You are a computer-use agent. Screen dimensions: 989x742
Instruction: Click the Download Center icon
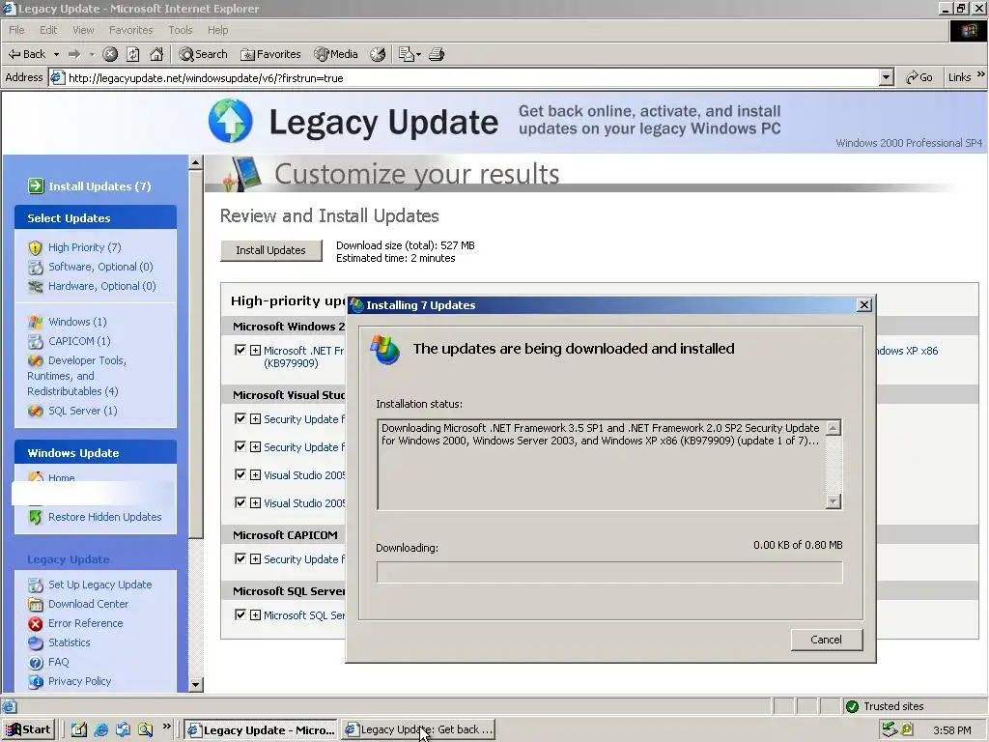(36, 605)
